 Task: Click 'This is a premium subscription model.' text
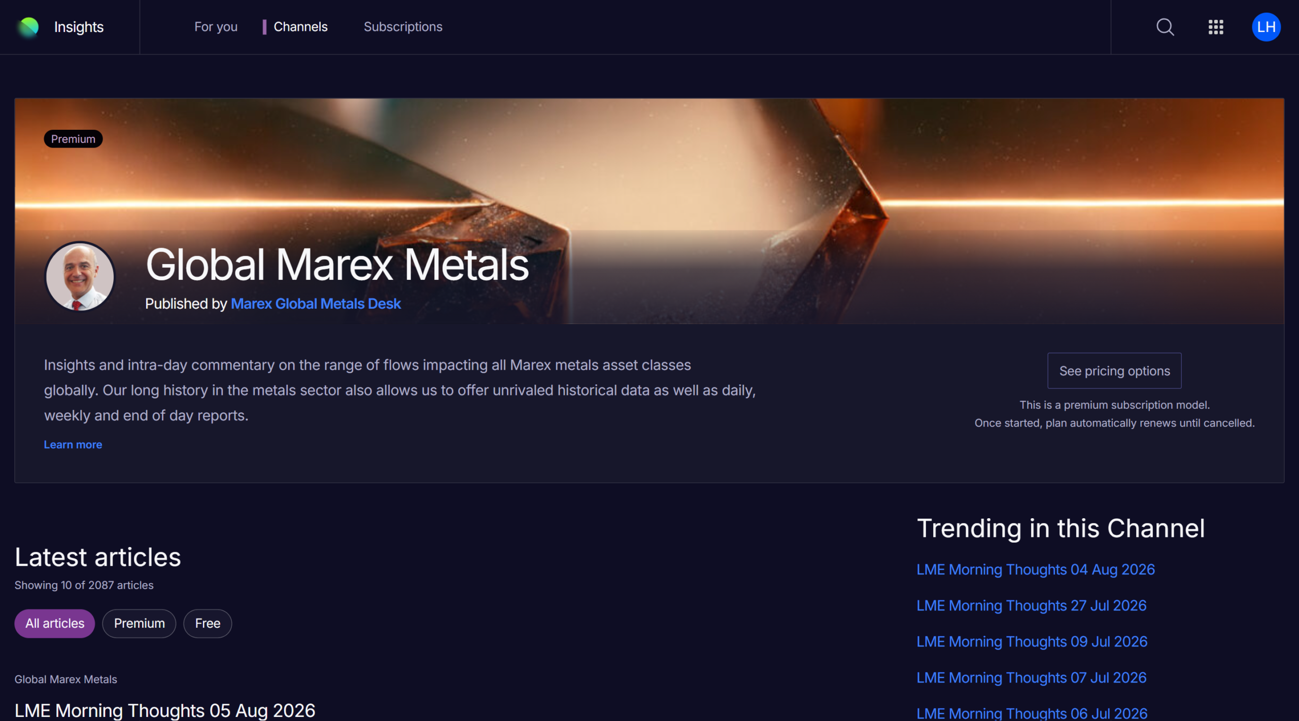click(1115, 405)
